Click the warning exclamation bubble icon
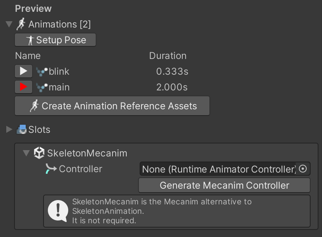The width and height of the screenshot is (322, 237). [x=58, y=211]
